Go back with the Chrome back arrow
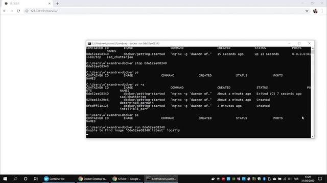327x183 pixels. click(x=5, y=11)
